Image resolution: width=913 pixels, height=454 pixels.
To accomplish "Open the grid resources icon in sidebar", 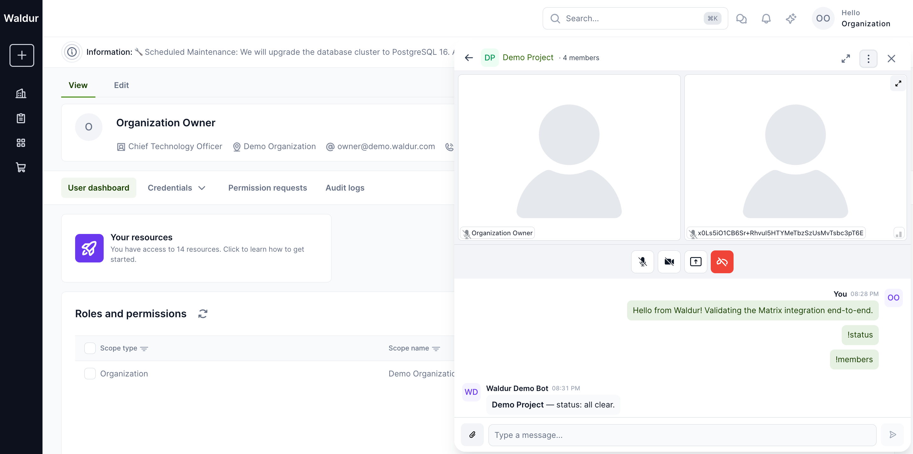I will [21, 143].
